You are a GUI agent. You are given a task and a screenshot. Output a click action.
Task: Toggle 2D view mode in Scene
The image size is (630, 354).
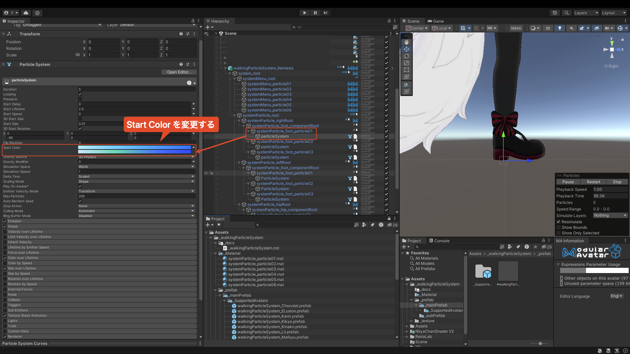tap(548, 28)
